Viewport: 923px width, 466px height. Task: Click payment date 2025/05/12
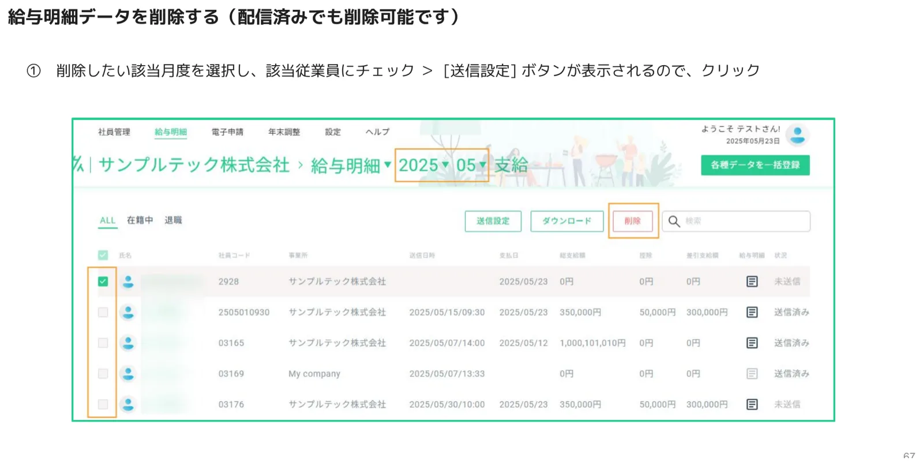pyautogui.click(x=523, y=343)
